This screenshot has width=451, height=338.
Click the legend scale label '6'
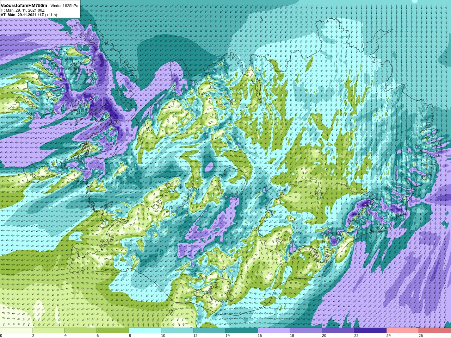coord(98,336)
